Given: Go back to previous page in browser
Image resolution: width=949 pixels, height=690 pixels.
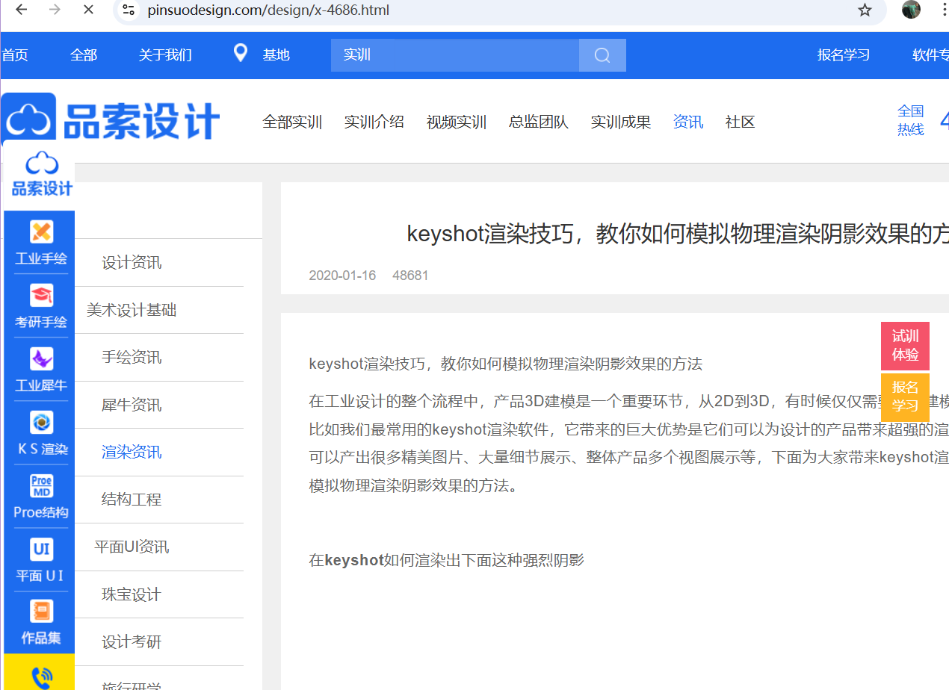Looking at the screenshot, I should 22,10.
